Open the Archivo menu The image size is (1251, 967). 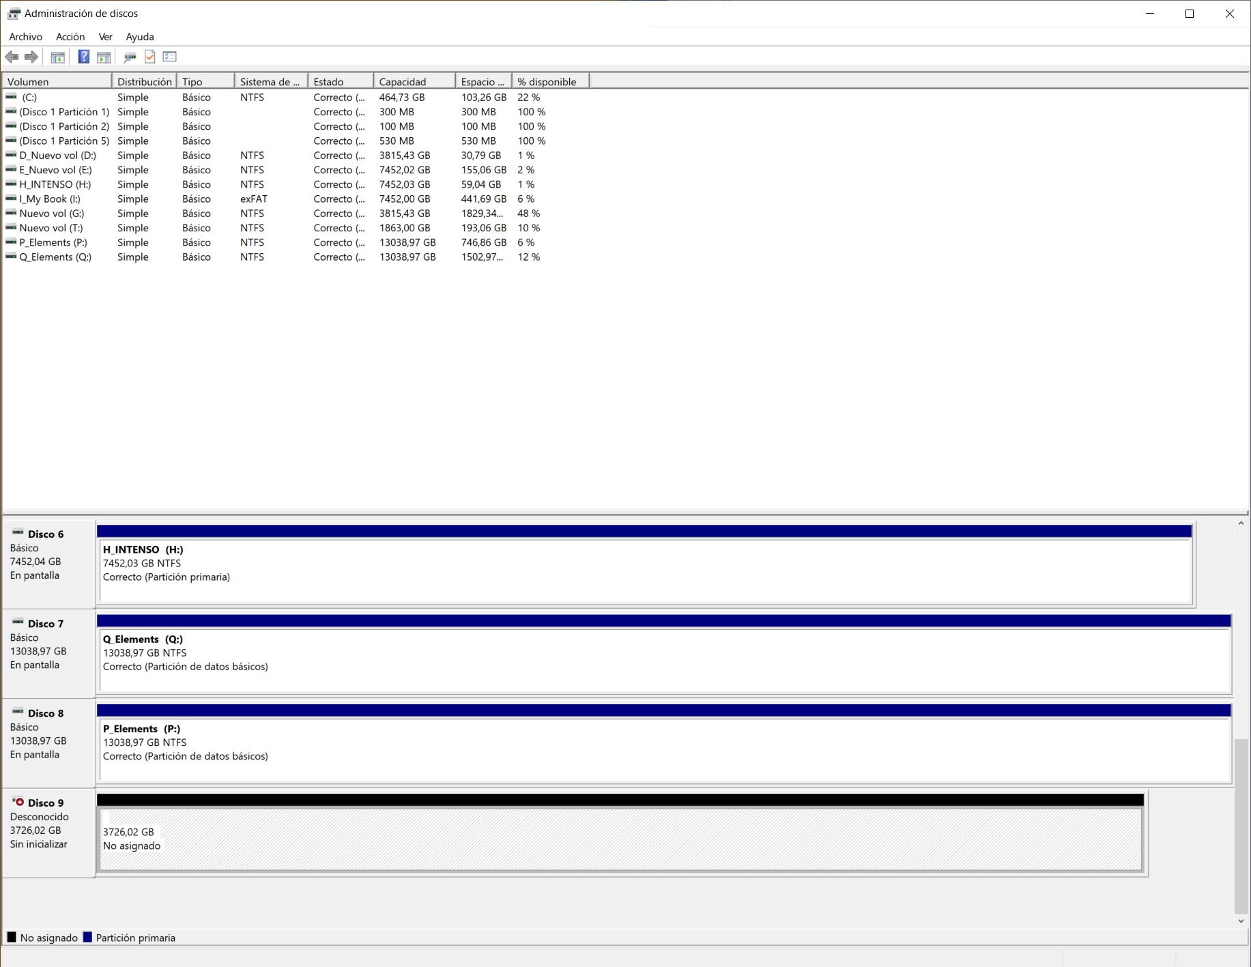click(x=25, y=37)
